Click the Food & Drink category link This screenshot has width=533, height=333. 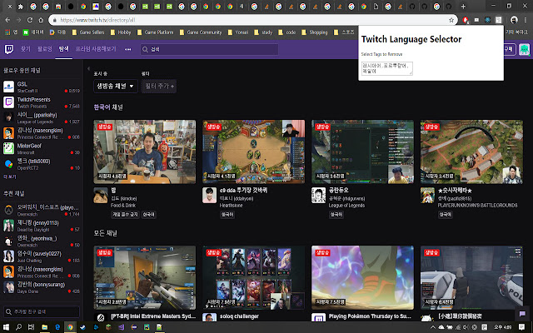[x=123, y=206]
